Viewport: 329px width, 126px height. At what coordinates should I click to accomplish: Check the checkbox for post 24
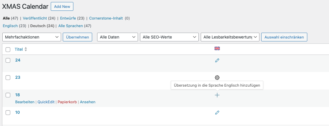8,60
